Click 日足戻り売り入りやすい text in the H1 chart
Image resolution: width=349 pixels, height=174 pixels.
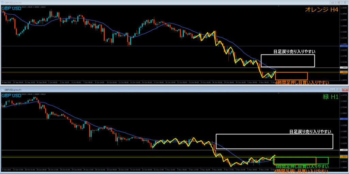(310, 131)
